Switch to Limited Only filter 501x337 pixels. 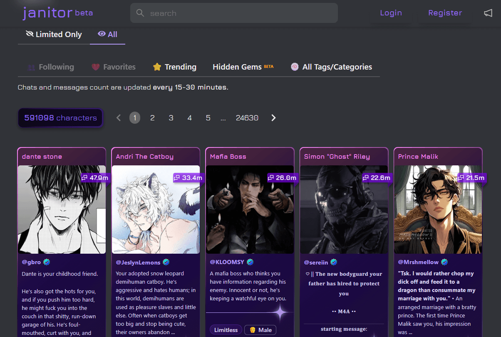[x=54, y=35]
